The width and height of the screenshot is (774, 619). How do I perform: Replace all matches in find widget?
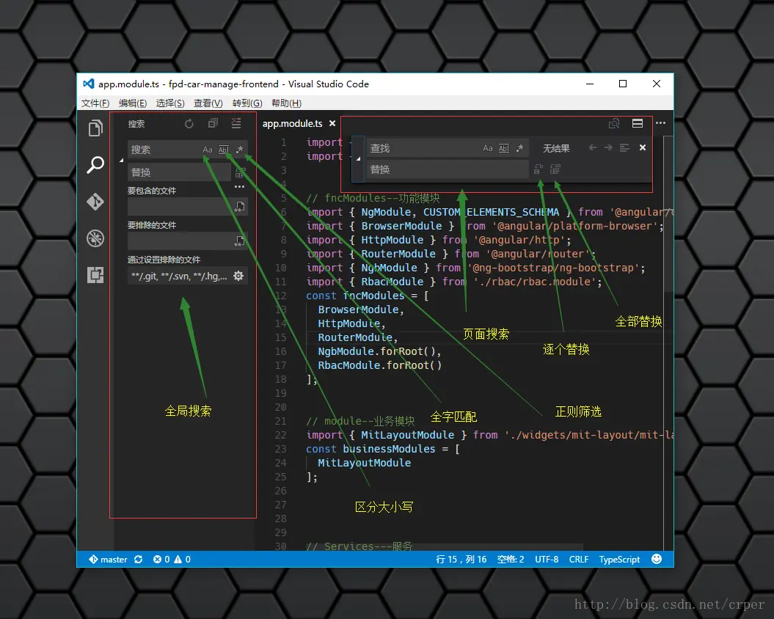tap(555, 169)
